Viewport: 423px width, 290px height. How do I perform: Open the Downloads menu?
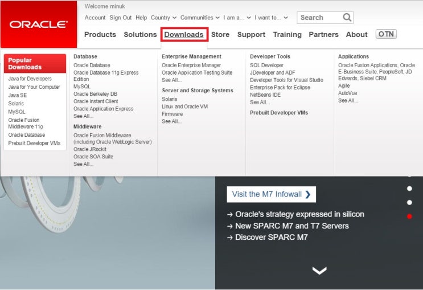click(184, 35)
